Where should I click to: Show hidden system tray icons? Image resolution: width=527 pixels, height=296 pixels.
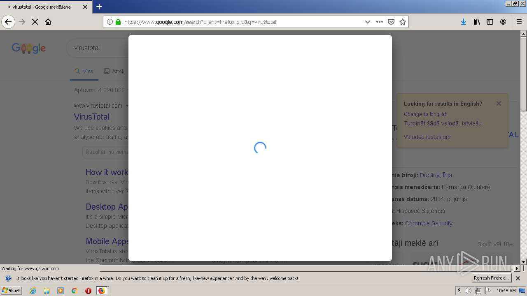(x=459, y=291)
